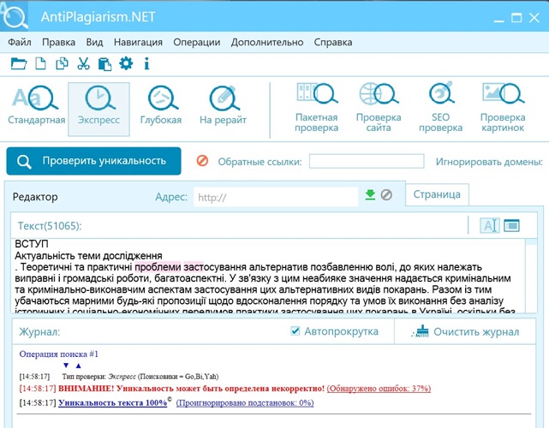This screenshot has width=549, height=428.
Task: Open the Обнаружено ошибок: 37% link
Action: point(379,389)
